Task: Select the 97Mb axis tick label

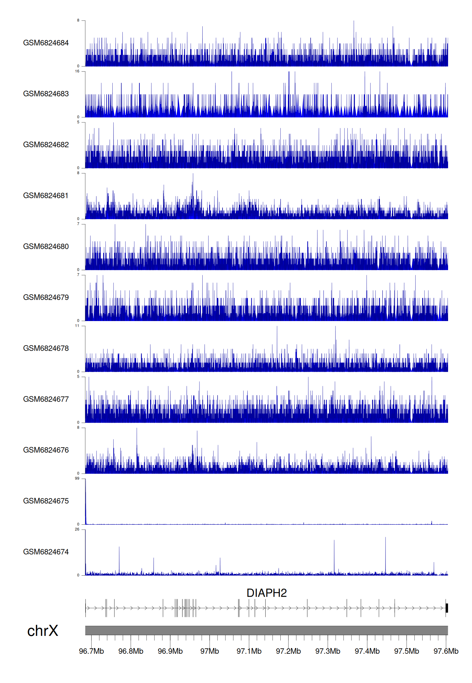Action: click(x=210, y=651)
